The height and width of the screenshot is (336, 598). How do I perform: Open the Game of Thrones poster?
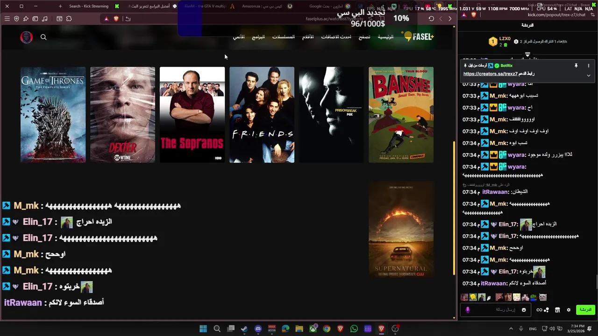click(53, 115)
